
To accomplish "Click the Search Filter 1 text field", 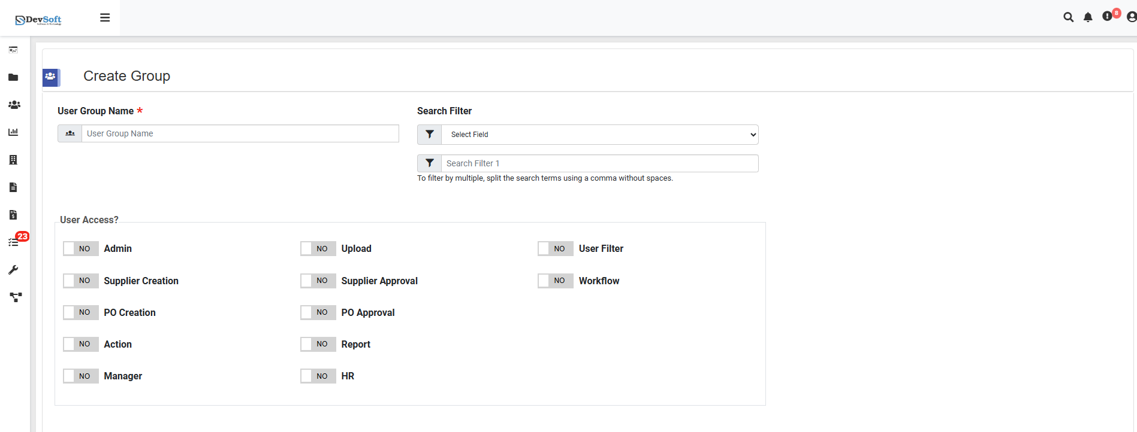I will pyautogui.click(x=599, y=163).
